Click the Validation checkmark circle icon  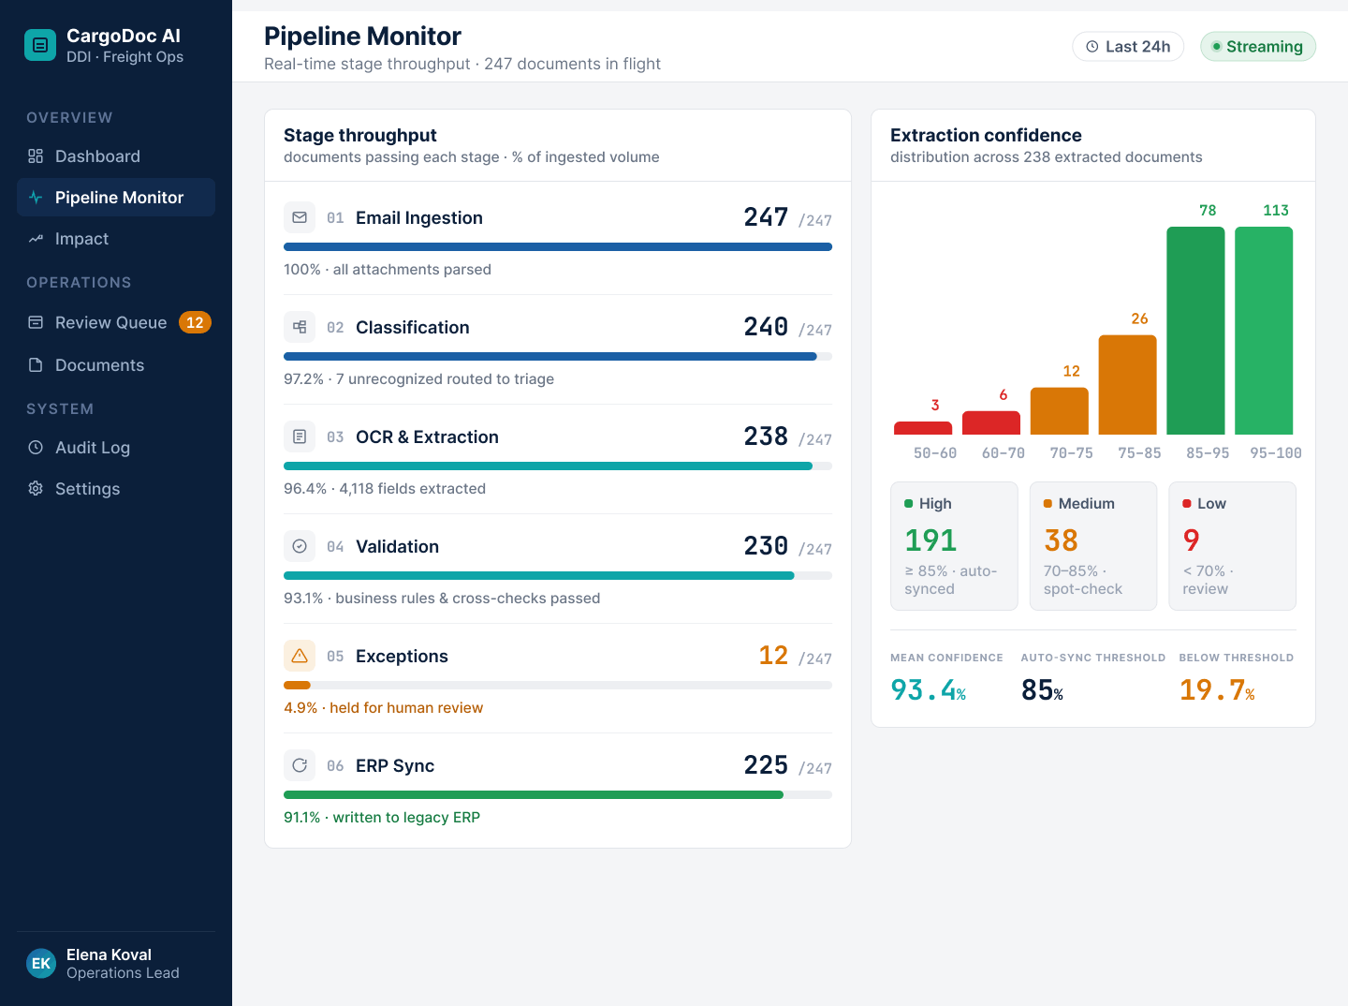coord(300,546)
